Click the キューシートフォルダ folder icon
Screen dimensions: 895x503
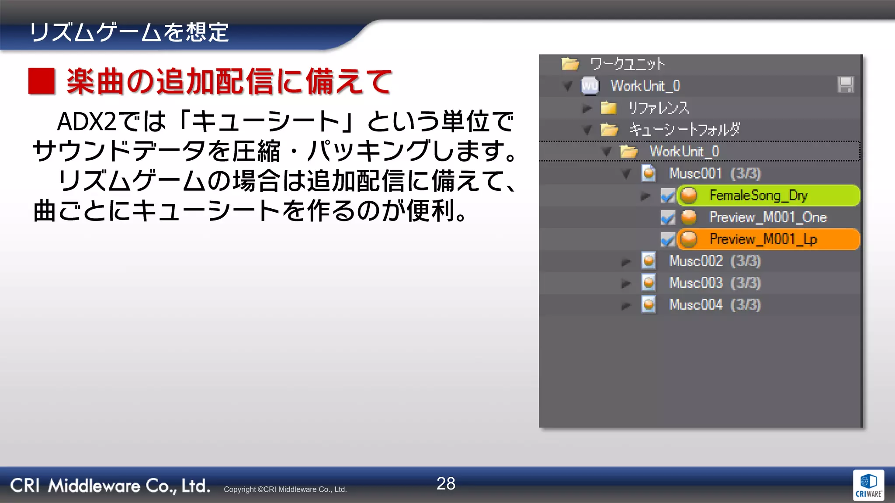pyautogui.click(x=609, y=130)
